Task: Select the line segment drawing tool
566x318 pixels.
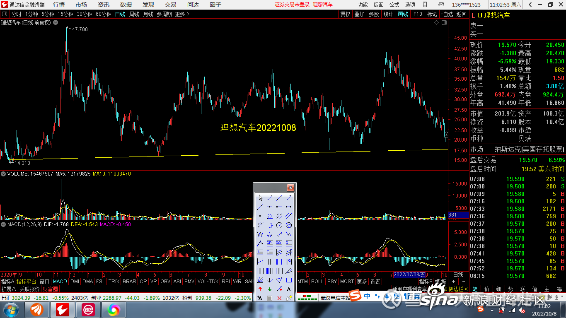Action: coord(270,198)
